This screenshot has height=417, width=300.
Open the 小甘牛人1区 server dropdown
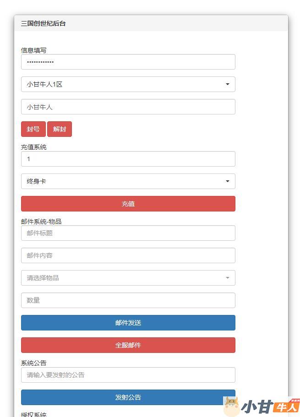pos(128,84)
